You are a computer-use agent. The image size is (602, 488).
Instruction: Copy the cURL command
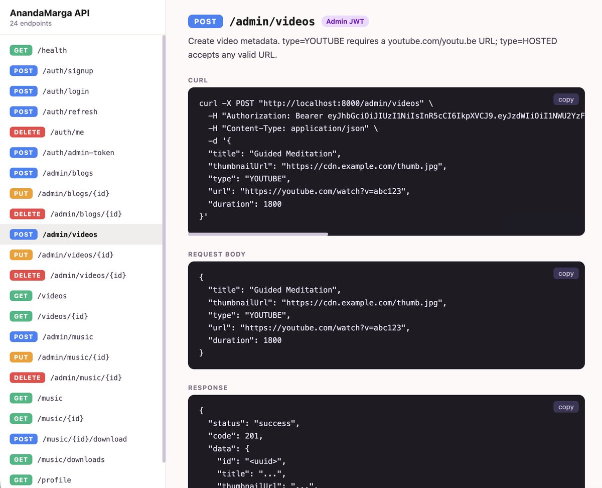coord(566,99)
